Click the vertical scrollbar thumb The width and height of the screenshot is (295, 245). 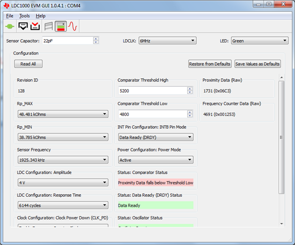pyautogui.click(x=282, y=137)
